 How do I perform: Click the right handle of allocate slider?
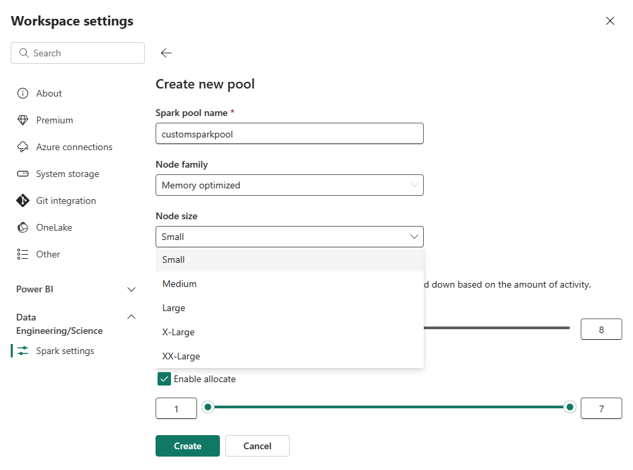570,407
